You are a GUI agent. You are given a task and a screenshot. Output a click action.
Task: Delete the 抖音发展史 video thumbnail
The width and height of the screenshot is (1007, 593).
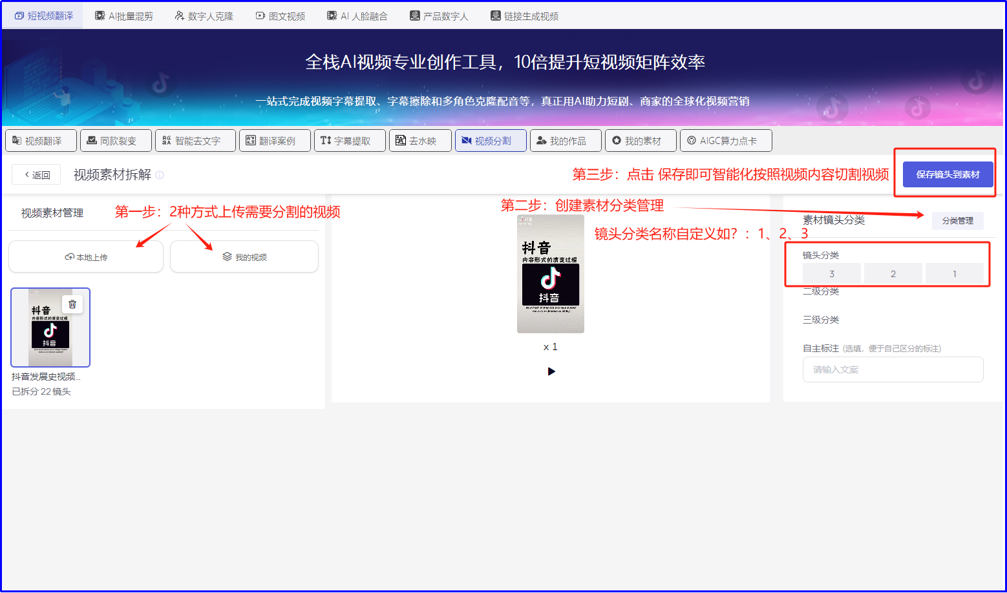point(72,304)
